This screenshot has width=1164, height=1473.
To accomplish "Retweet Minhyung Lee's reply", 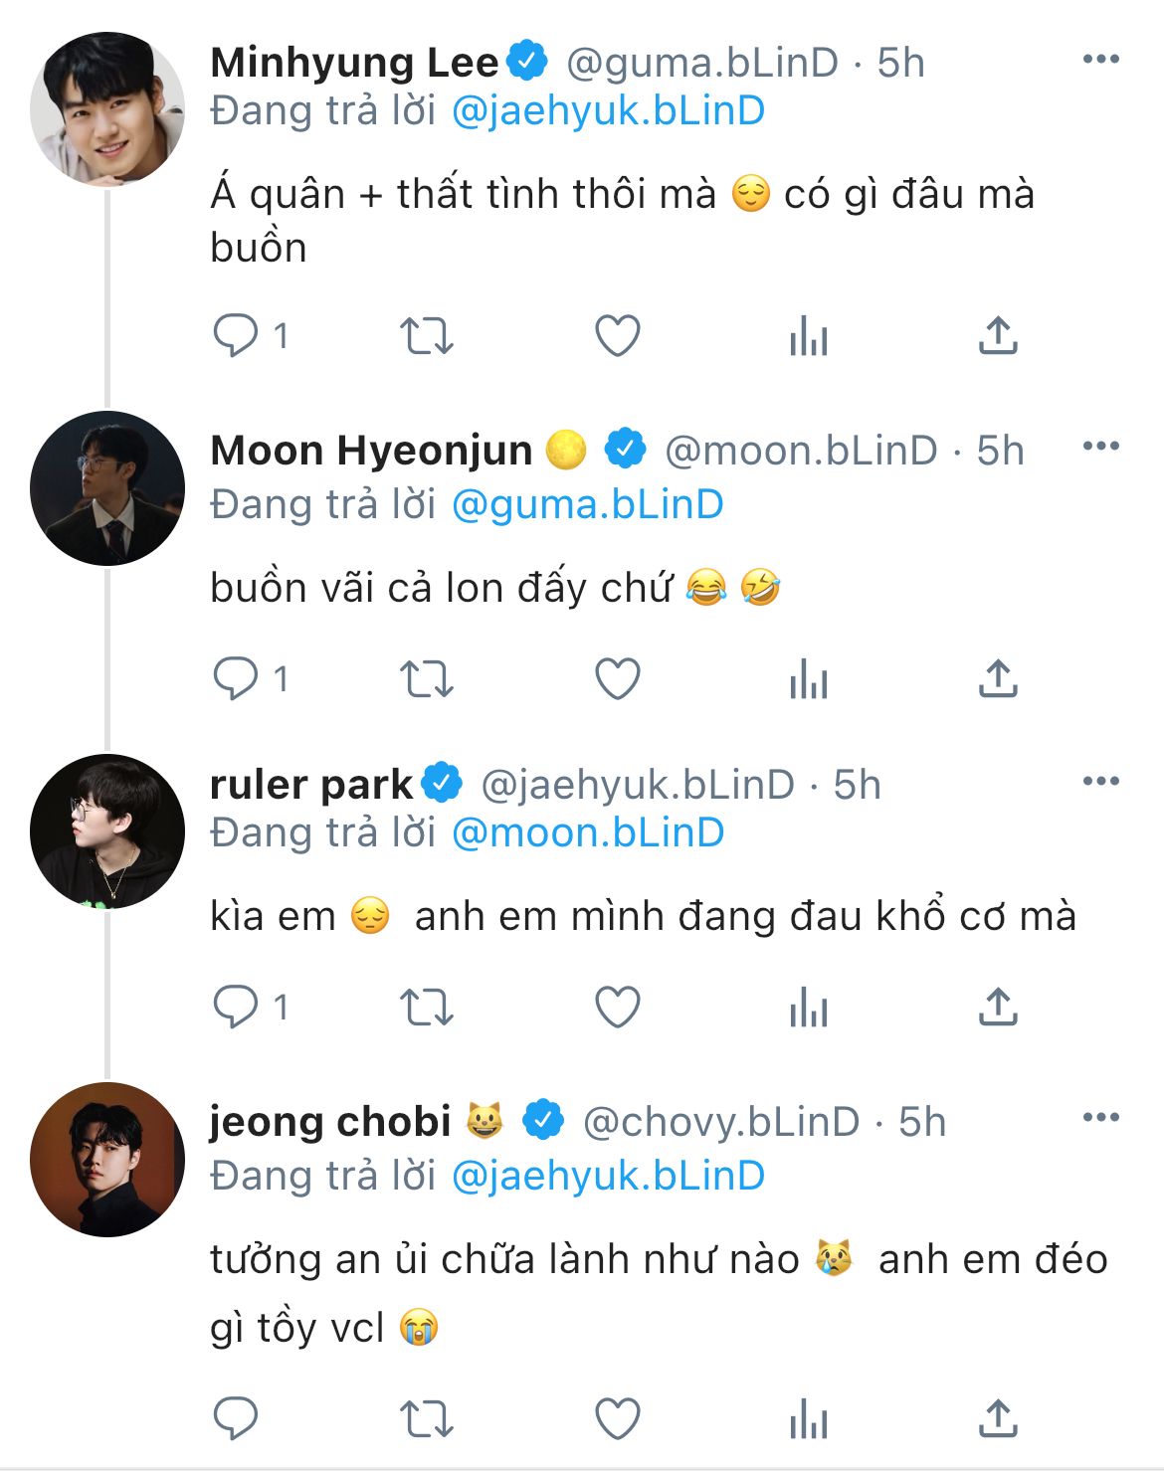I will (x=426, y=336).
